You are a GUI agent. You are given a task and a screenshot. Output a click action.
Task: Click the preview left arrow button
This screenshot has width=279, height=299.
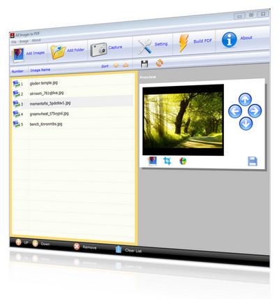click(235, 111)
